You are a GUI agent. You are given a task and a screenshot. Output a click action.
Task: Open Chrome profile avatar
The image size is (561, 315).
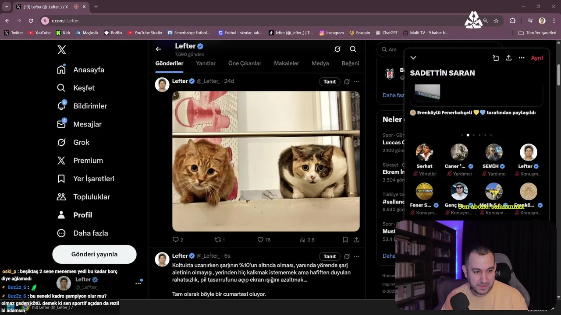point(542,21)
